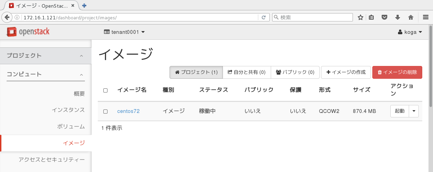Filter images by プロジェクト (1)

click(196, 72)
